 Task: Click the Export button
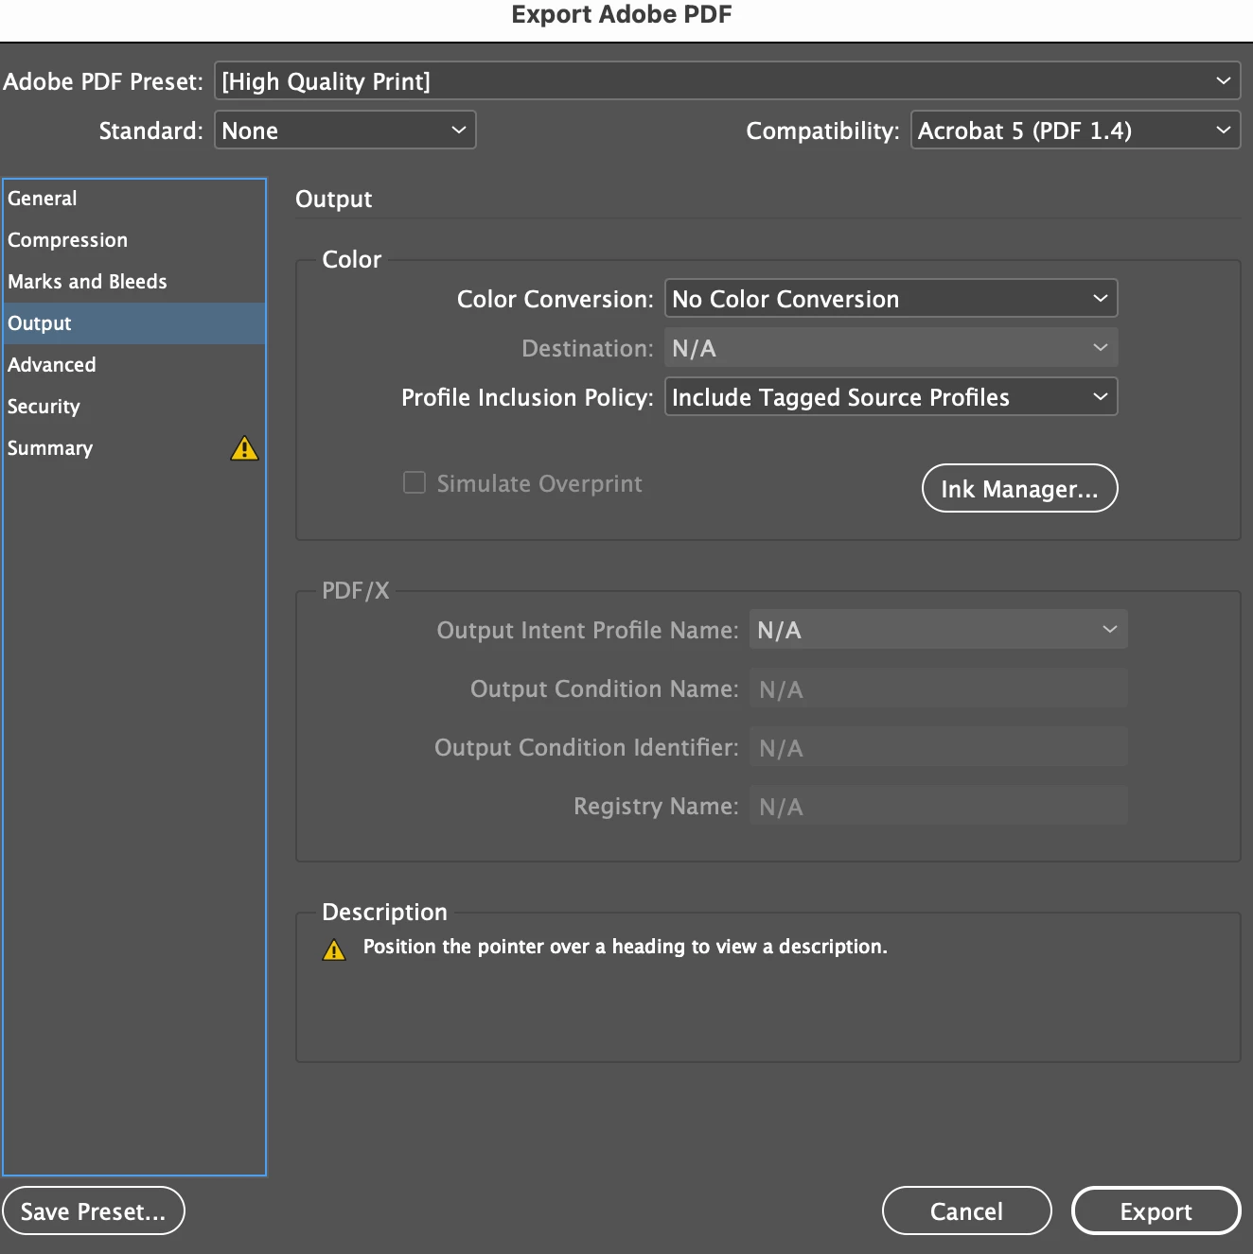pos(1156,1210)
